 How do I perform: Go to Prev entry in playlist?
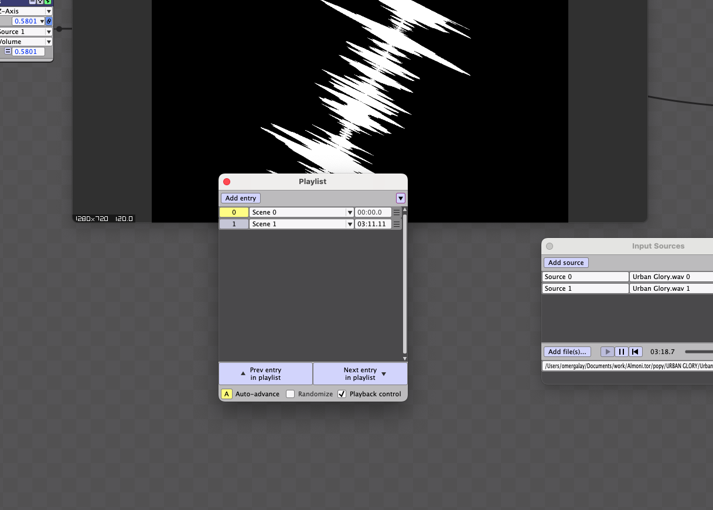pyautogui.click(x=266, y=374)
